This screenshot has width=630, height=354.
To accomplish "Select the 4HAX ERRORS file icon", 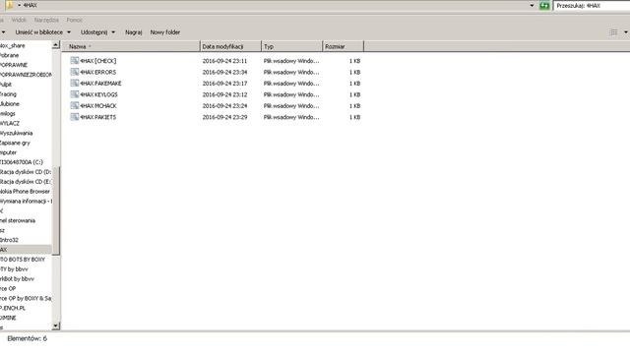I will (75, 72).
